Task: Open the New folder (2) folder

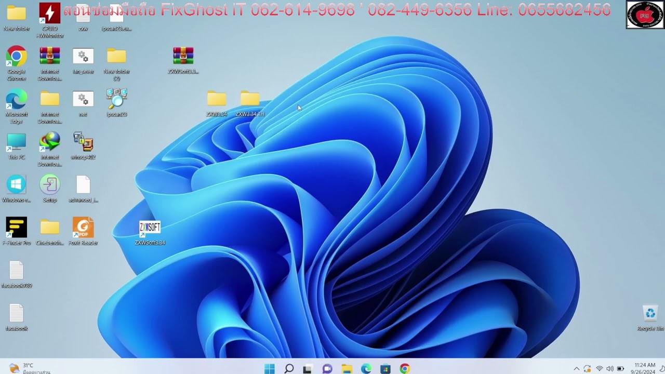Action: pyautogui.click(x=116, y=63)
